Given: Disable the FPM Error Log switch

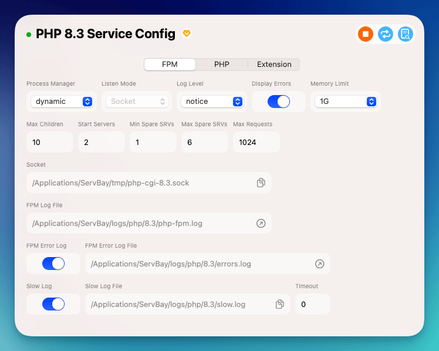Looking at the screenshot, I should pos(53,264).
